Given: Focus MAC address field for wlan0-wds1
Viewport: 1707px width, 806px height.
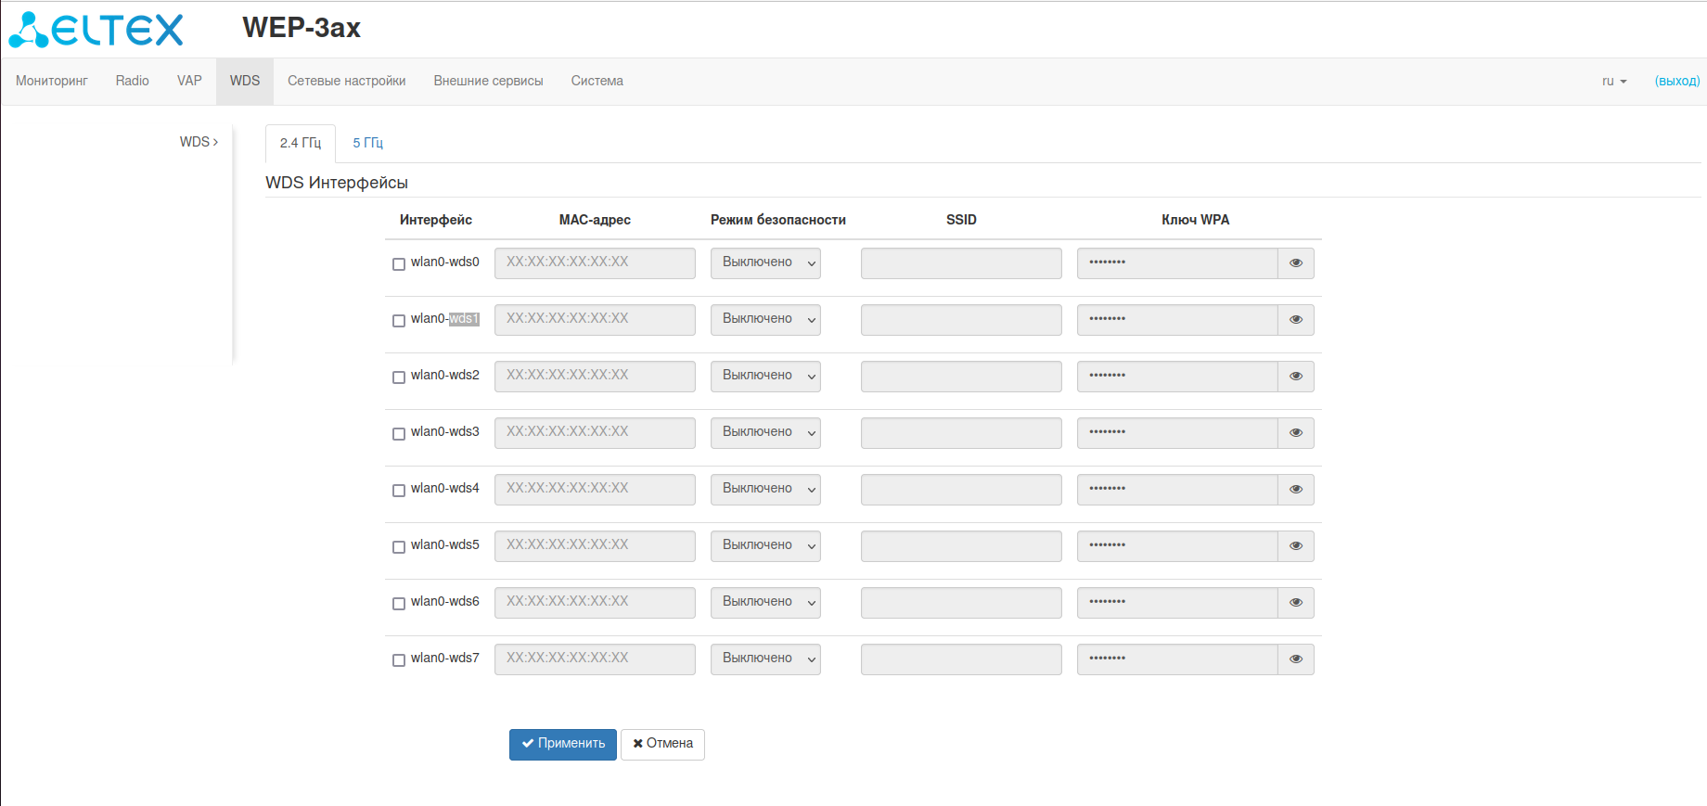Looking at the screenshot, I should point(595,320).
